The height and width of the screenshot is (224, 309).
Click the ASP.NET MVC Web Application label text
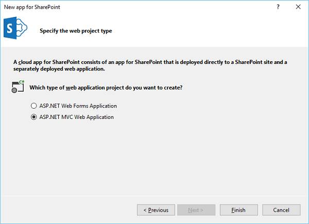point(77,117)
